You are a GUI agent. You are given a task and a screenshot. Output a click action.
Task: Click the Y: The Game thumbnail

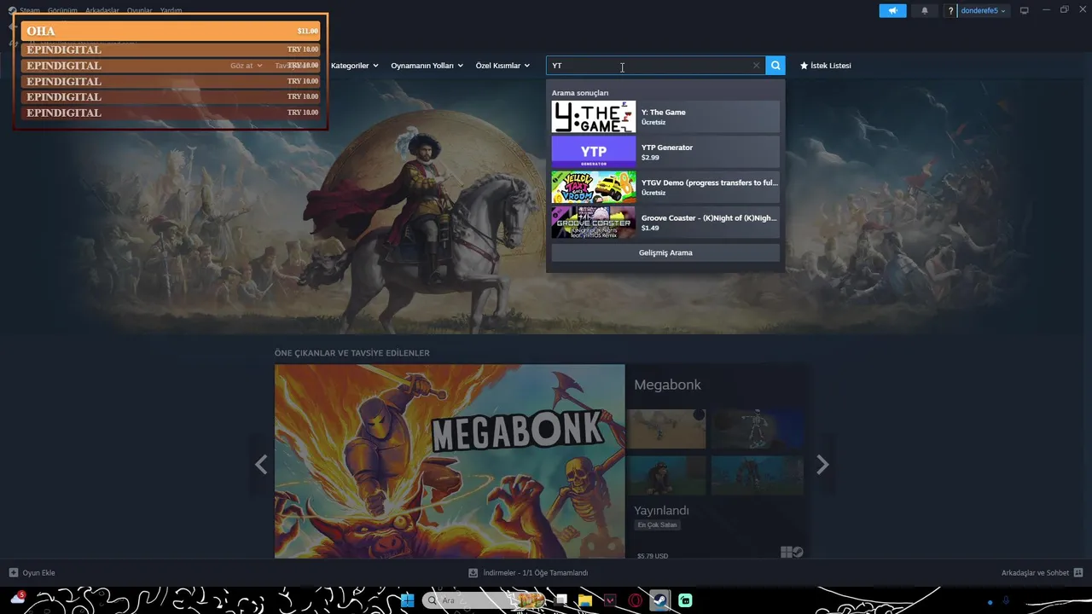pos(594,117)
